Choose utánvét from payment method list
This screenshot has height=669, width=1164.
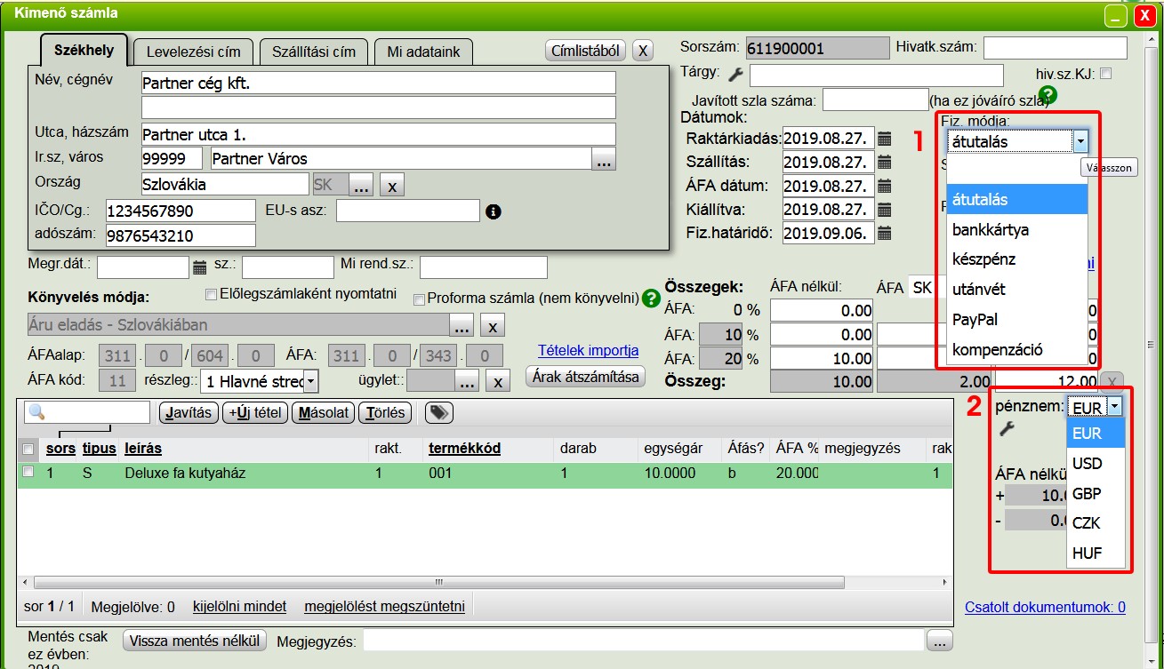click(1017, 290)
